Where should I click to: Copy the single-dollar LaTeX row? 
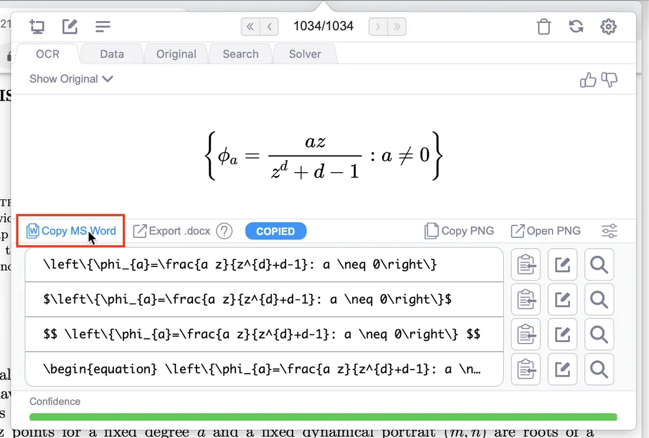pos(526,299)
